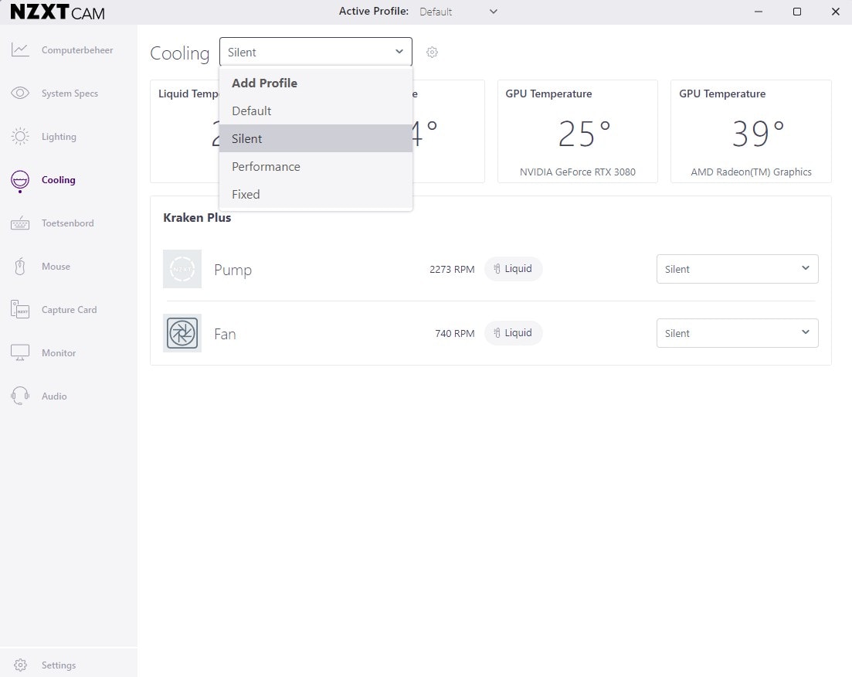This screenshot has width=852, height=677.
Task: Click the Toetsenbord keyboard icon
Action: (20, 223)
